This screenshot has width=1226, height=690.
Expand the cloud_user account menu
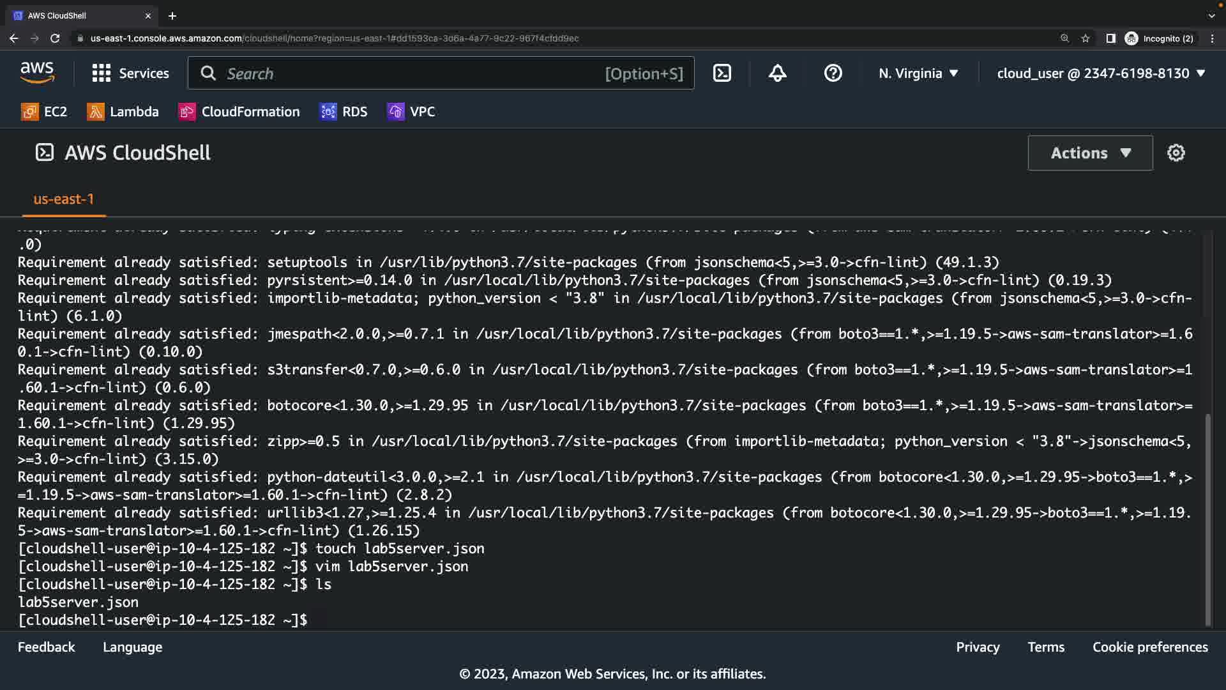pyautogui.click(x=1101, y=73)
